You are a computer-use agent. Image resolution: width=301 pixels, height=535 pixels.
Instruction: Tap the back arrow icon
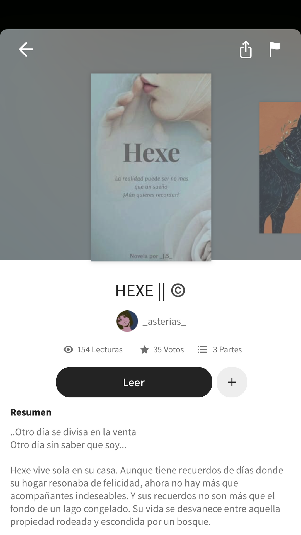(26, 50)
